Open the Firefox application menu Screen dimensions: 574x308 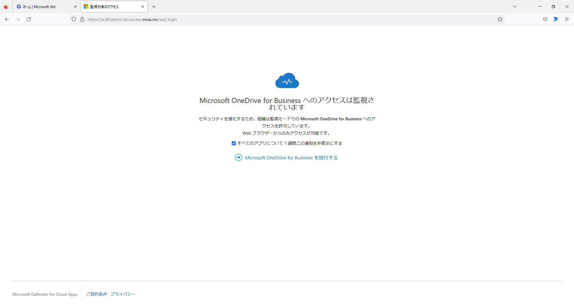[x=567, y=19]
